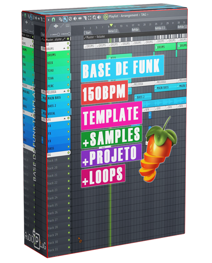The width and height of the screenshot is (212, 263).
Task: Jump to the Verso 1.1 marker
Action: click(x=113, y=31)
